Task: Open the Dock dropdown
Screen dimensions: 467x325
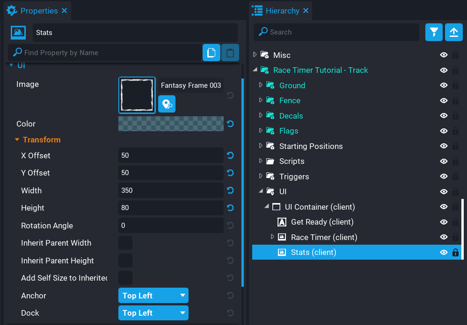Action: coord(153,313)
